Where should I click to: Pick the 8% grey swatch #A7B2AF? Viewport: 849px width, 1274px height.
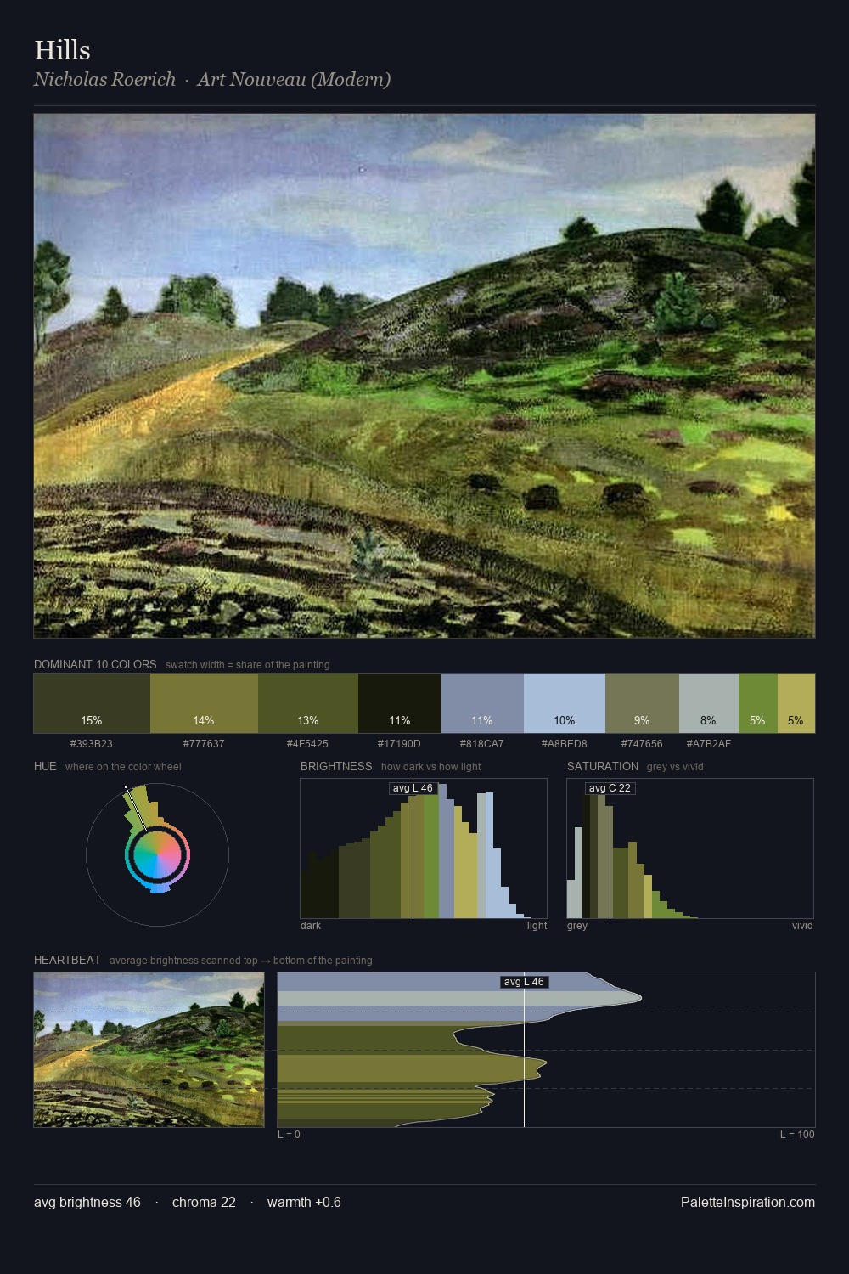[x=709, y=703]
